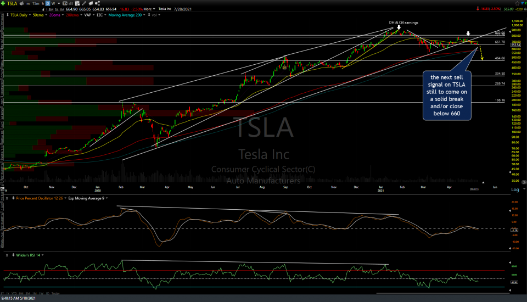Select the YTD time span
The image size is (527, 302).
point(14,294)
